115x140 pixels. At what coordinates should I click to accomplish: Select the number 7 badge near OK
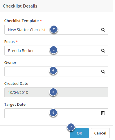pos(71,127)
